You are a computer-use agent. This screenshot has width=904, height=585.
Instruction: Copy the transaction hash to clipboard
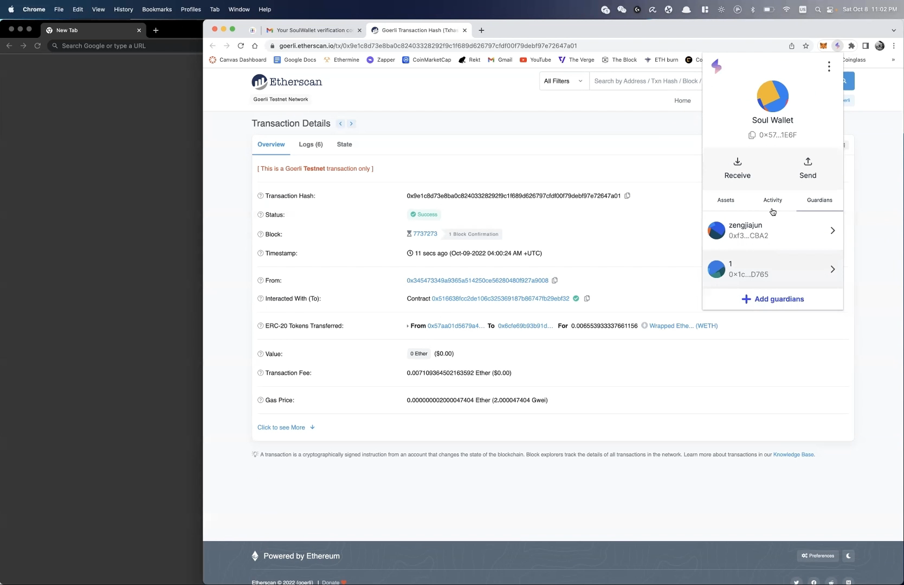click(627, 196)
